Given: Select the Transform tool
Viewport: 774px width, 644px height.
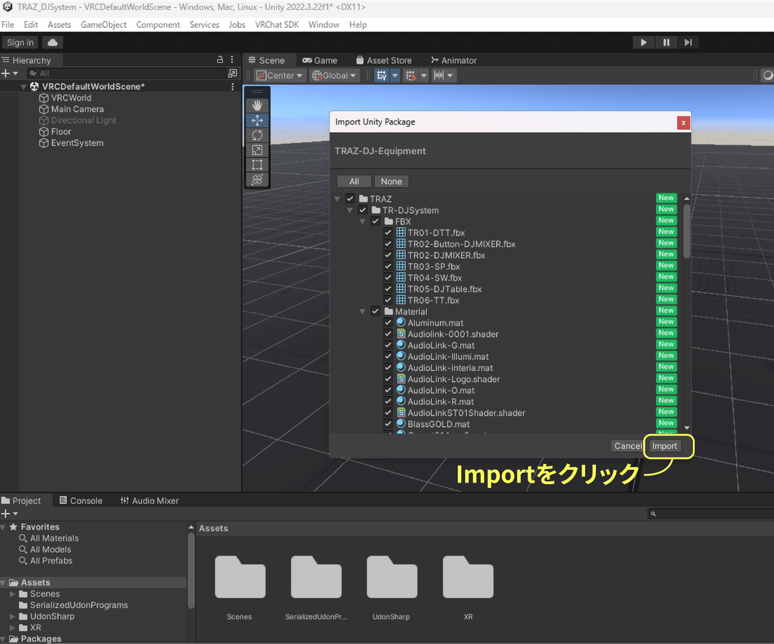Looking at the screenshot, I should point(257,179).
